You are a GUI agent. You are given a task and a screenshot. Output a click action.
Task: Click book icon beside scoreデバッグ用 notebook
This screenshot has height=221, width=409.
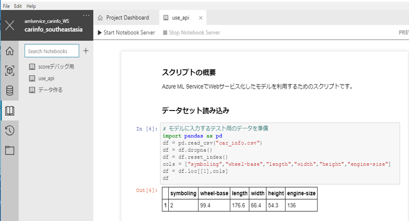[x=32, y=67]
